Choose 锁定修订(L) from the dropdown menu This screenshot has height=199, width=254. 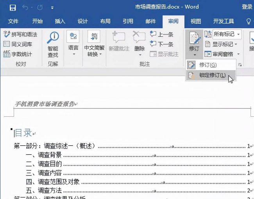coord(211,75)
